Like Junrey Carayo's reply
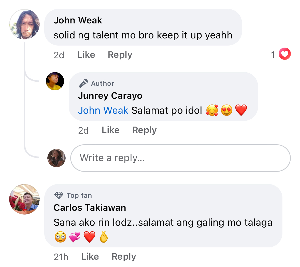300x267 pixels. point(111,130)
